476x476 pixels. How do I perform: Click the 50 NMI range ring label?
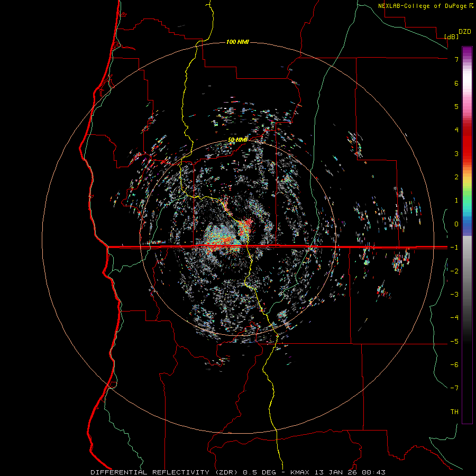point(237,140)
